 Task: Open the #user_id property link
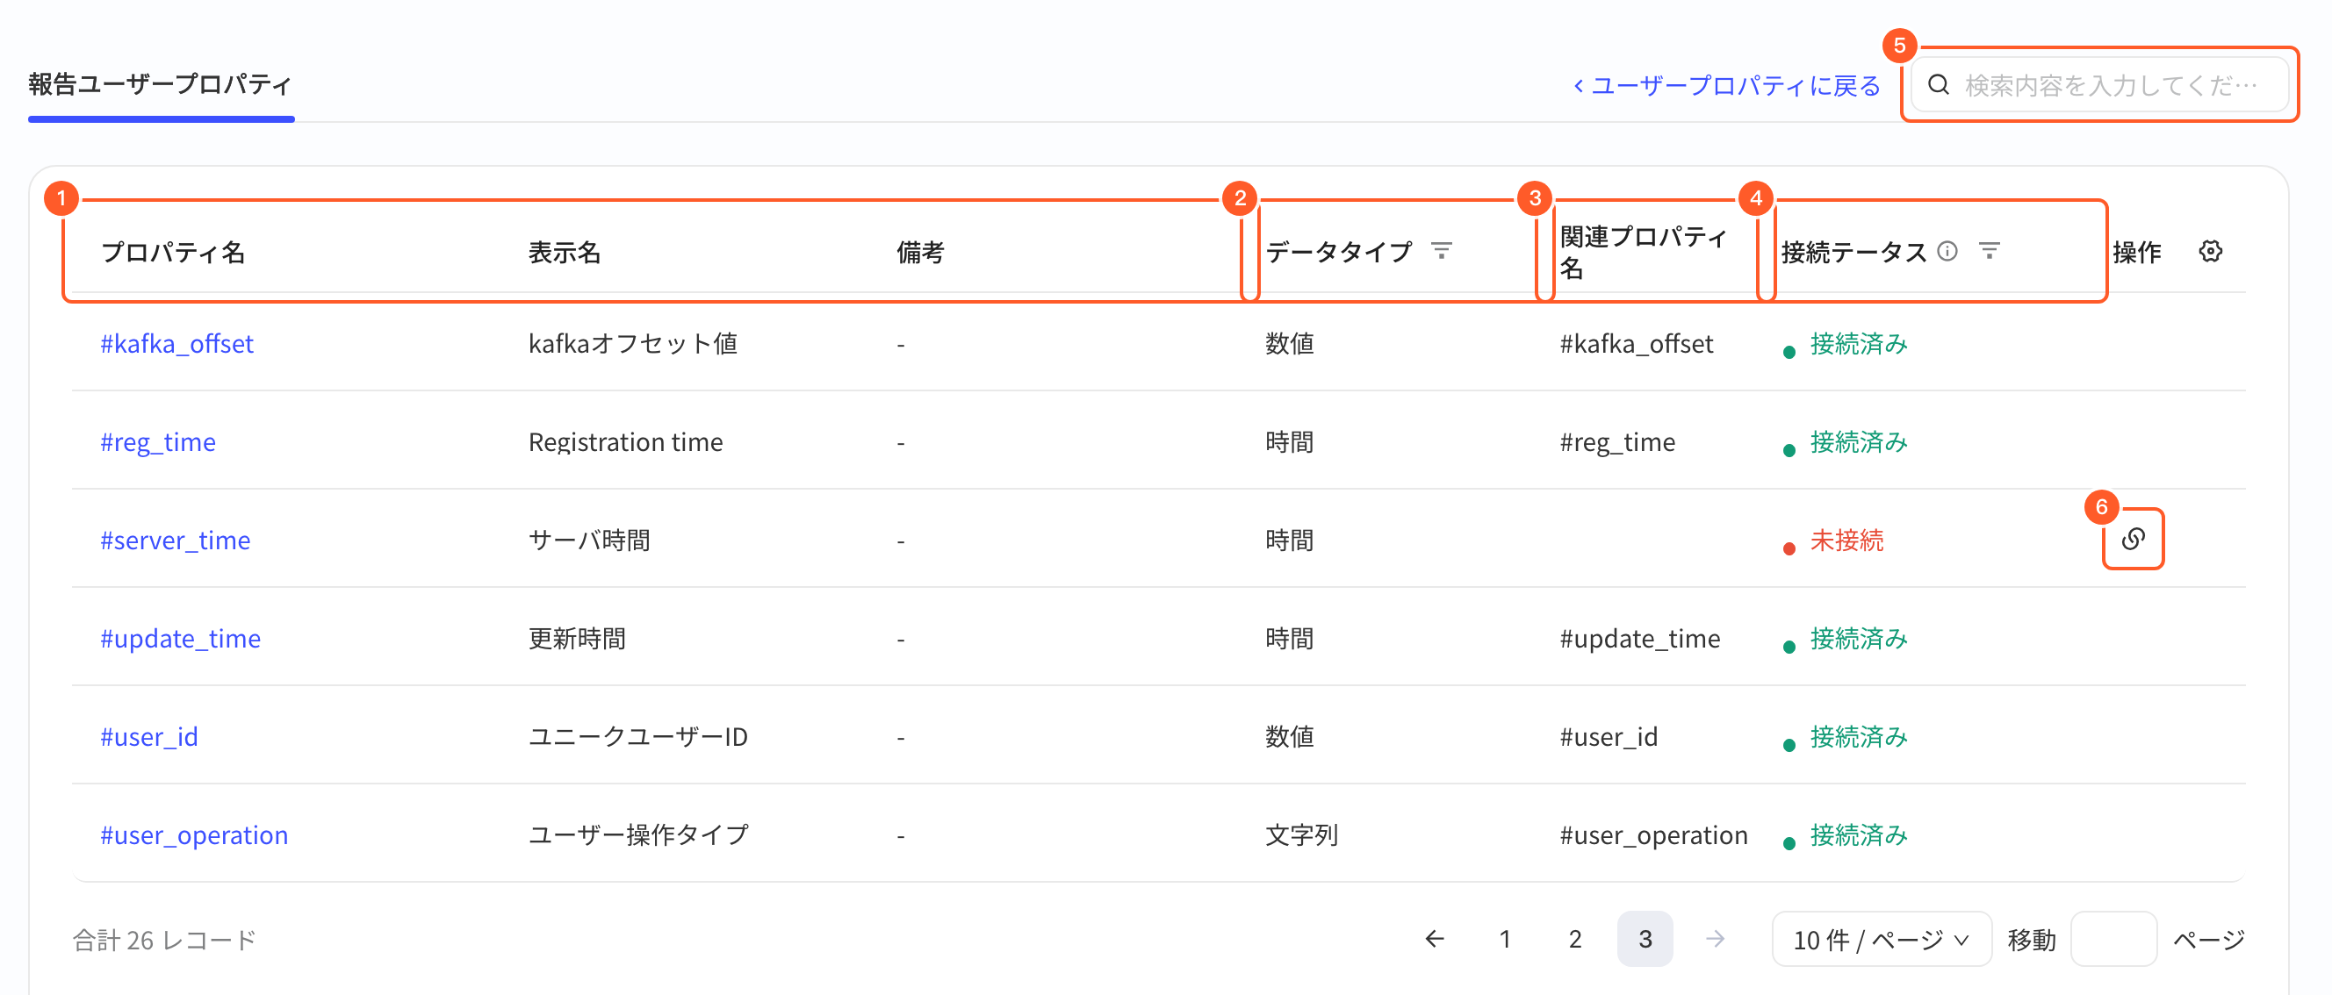(x=148, y=737)
